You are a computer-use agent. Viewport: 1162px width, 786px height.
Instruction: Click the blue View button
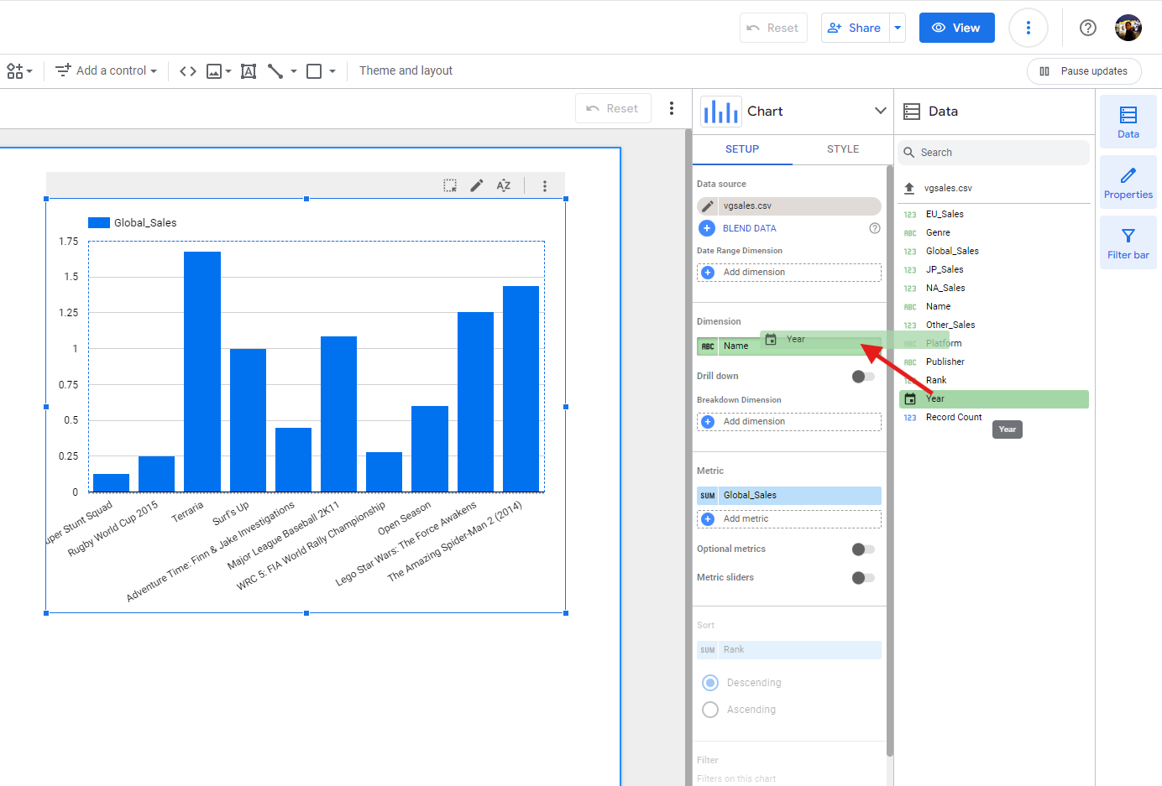point(956,28)
